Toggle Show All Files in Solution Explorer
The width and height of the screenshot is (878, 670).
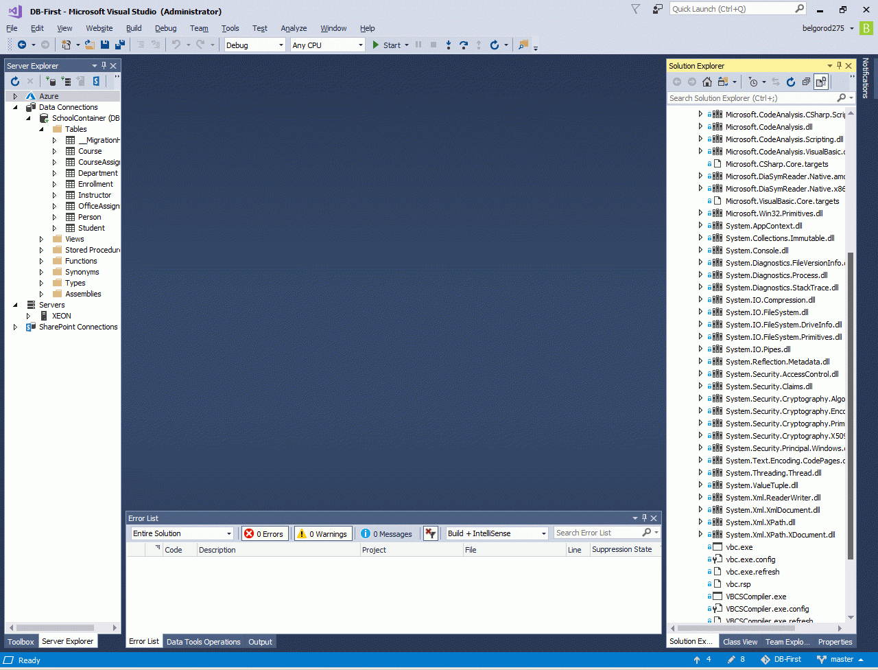pyautogui.click(x=821, y=82)
